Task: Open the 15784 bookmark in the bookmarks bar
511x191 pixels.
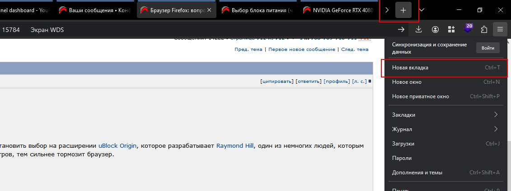Action: (x=11, y=30)
